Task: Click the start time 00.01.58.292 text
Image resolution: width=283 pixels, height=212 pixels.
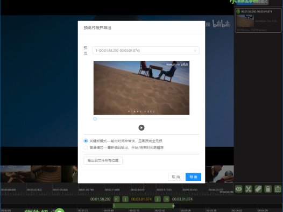Action: (x=101, y=199)
